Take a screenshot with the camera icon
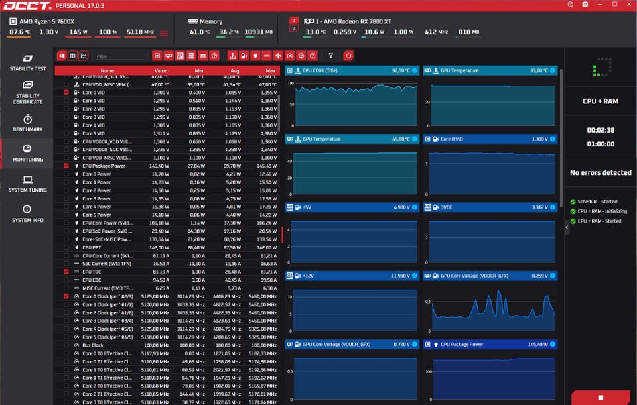 point(585,5)
